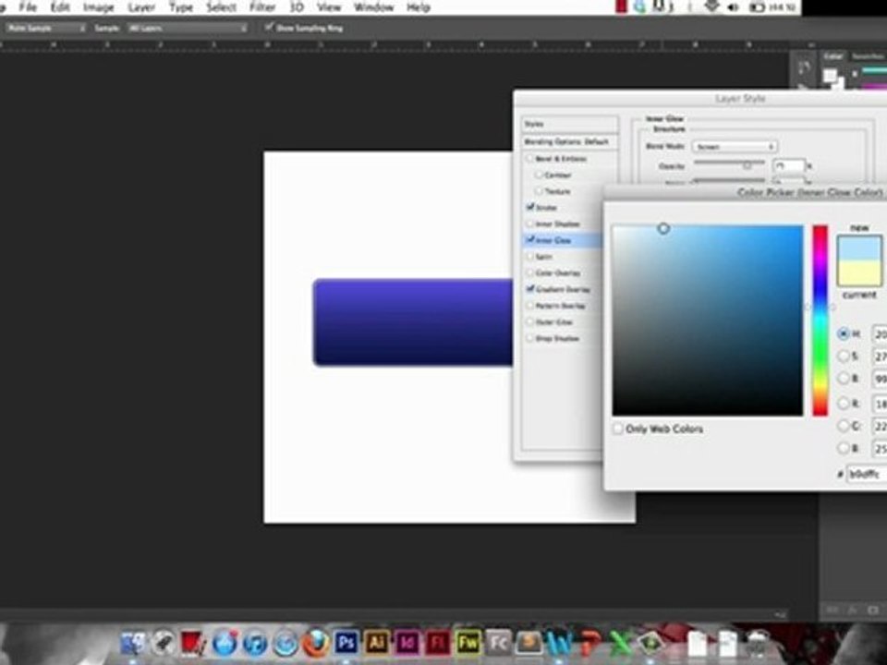This screenshot has width=887, height=665.
Task: Launch Excel from the dock
Action: [x=621, y=643]
